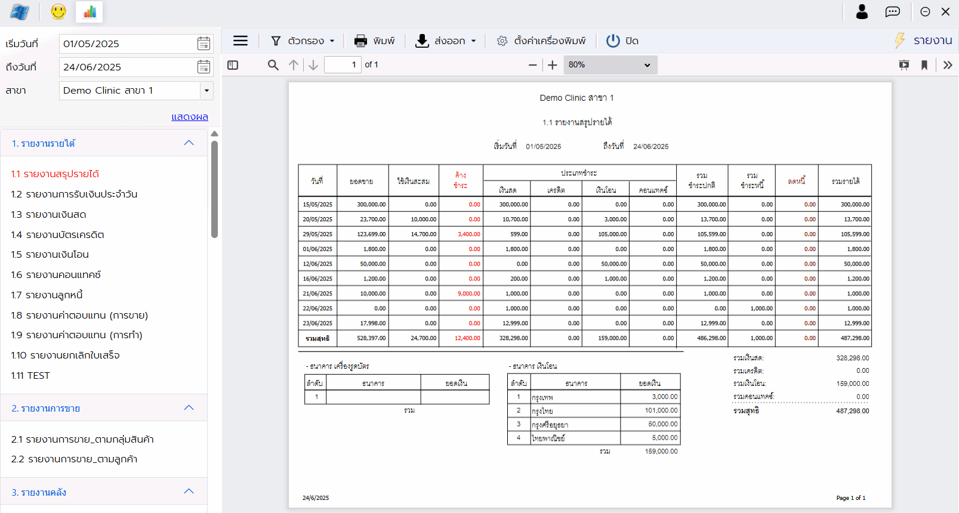Screen dimensions: 959x513
Task: Expand the double chevron overflow button
Action: point(948,65)
